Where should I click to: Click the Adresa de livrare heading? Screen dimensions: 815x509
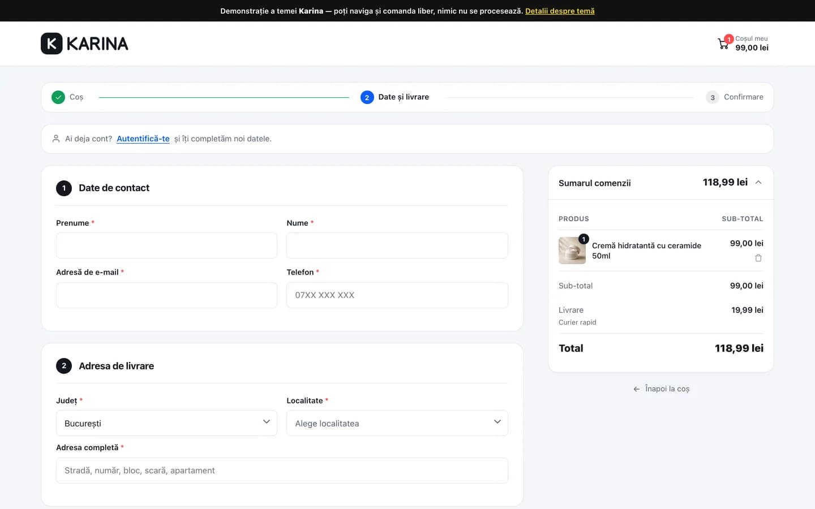tap(116, 366)
